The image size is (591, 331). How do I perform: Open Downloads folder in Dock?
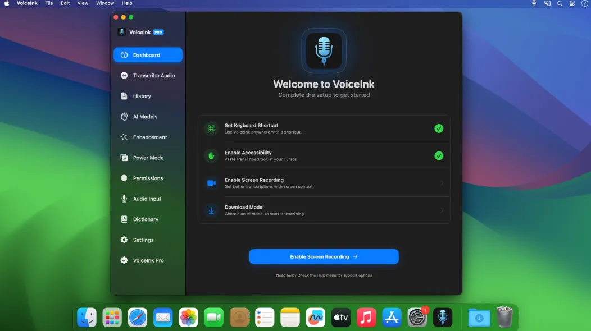(x=479, y=318)
